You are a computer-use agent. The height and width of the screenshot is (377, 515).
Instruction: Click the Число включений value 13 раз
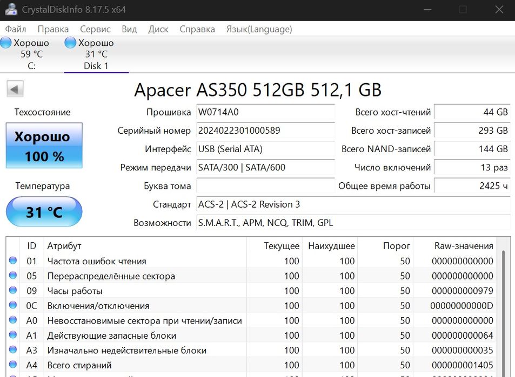[472, 167]
